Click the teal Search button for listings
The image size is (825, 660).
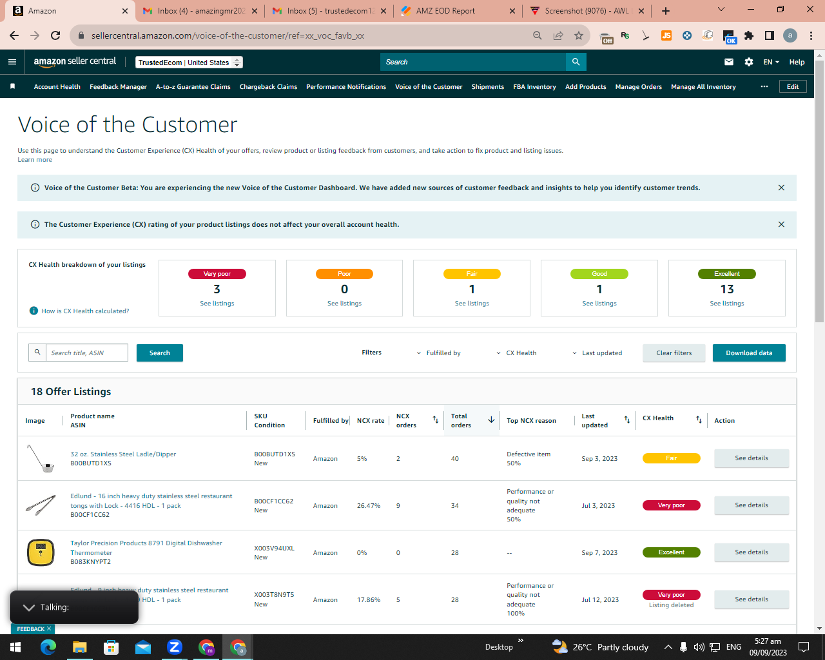[160, 353]
